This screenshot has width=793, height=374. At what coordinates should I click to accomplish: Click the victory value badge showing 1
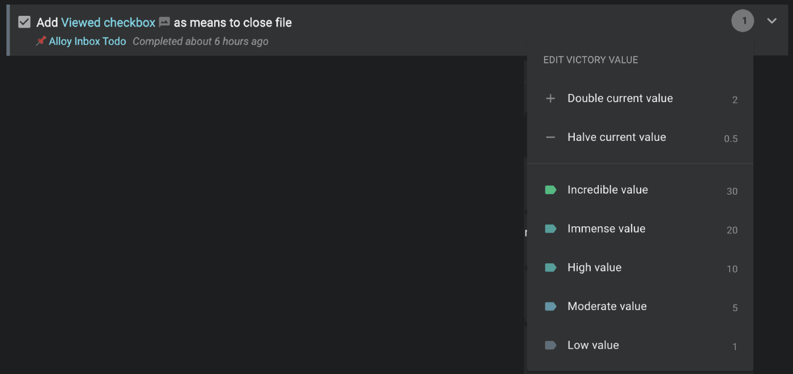click(743, 22)
